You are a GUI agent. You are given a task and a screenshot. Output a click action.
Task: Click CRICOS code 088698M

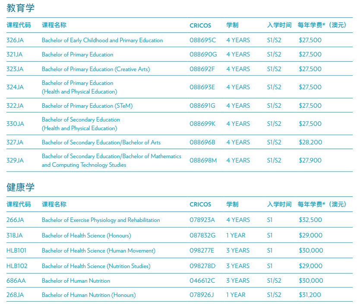[203, 160]
